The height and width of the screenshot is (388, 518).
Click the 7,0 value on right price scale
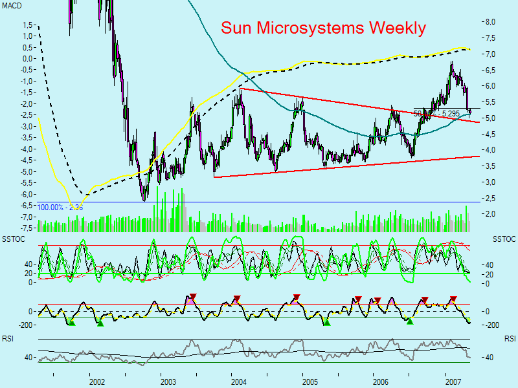tap(490, 54)
